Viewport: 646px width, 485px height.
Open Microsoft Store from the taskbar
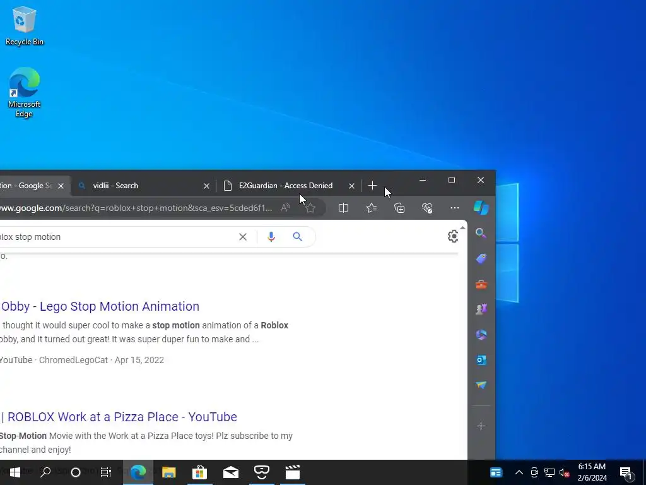[x=199, y=472]
